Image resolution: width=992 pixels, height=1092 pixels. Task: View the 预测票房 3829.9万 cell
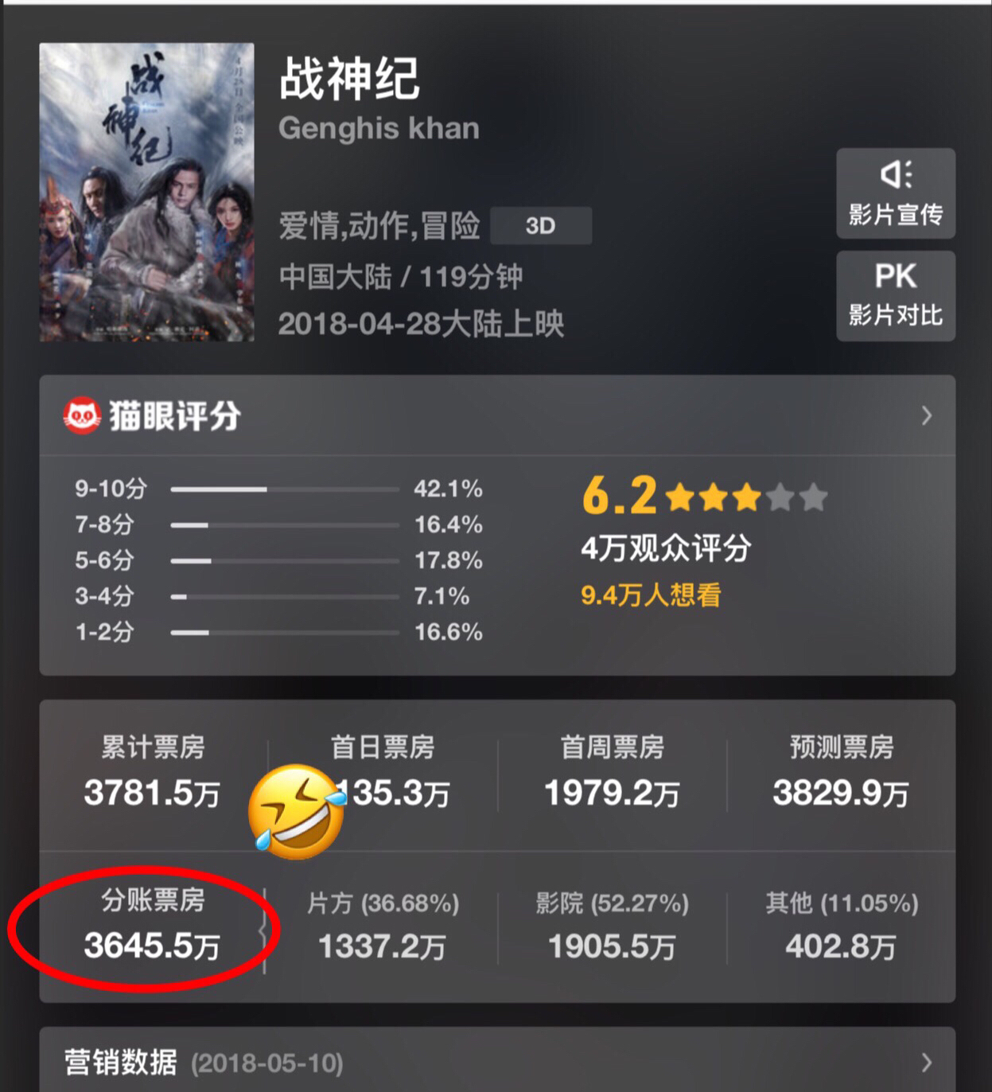tap(841, 772)
